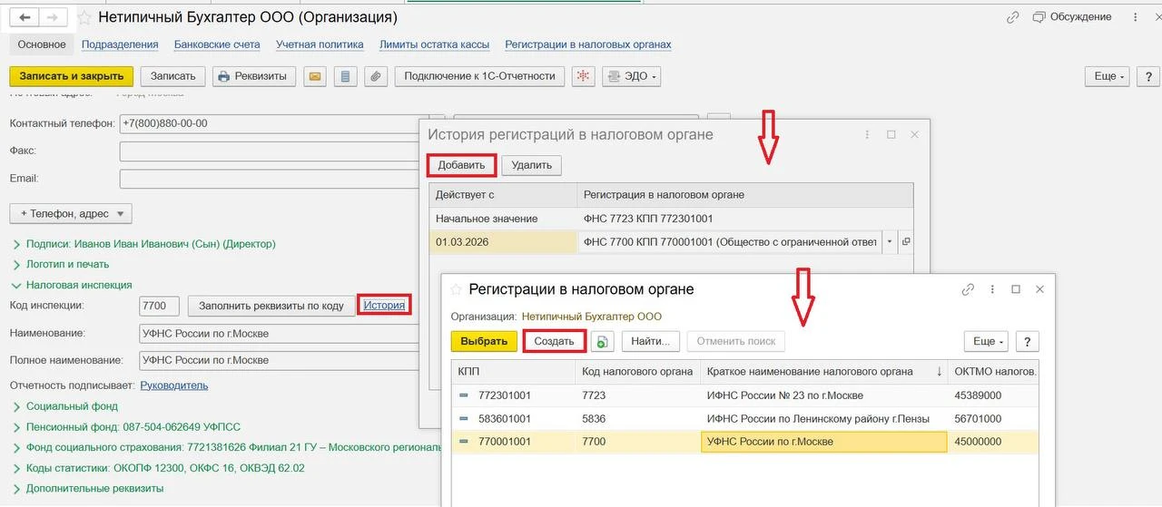Click the Создать button
This screenshot has height=507, width=1162.
pyautogui.click(x=554, y=341)
